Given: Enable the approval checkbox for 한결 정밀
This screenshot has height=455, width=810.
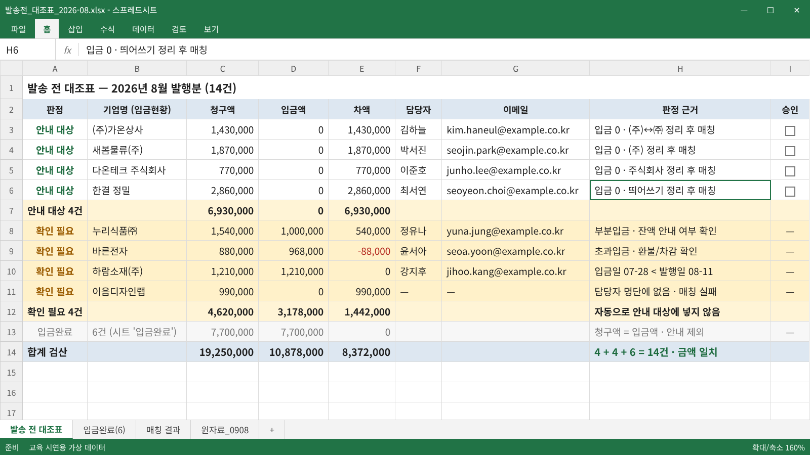Looking at the screenshot, I should pos(790,191).
